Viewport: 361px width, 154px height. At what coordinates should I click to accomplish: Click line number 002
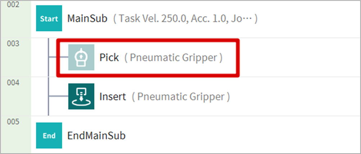pos(13,5)
